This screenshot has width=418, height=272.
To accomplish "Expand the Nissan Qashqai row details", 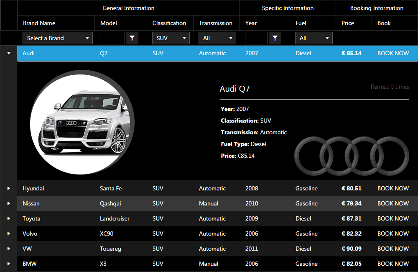I will point(8,203).
